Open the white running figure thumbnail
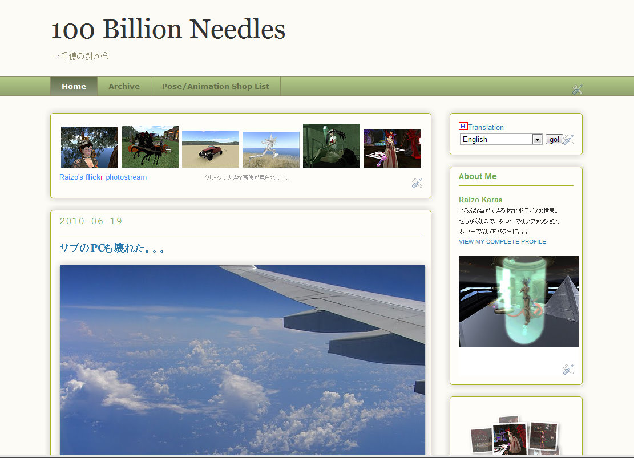This screenshot has width=634, height=458. pyautogui.click(x=271, y=149)
